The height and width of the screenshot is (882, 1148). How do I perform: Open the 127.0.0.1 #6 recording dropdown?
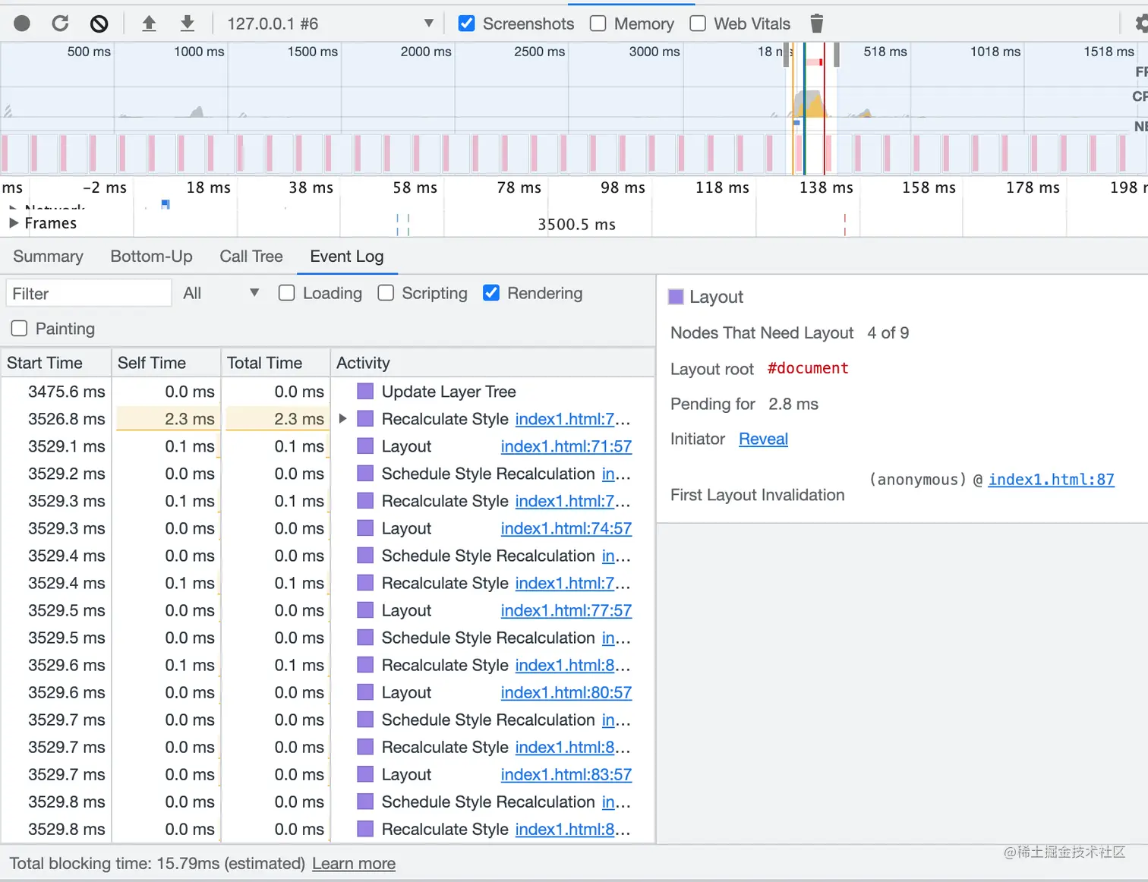(x=330, y=24)
